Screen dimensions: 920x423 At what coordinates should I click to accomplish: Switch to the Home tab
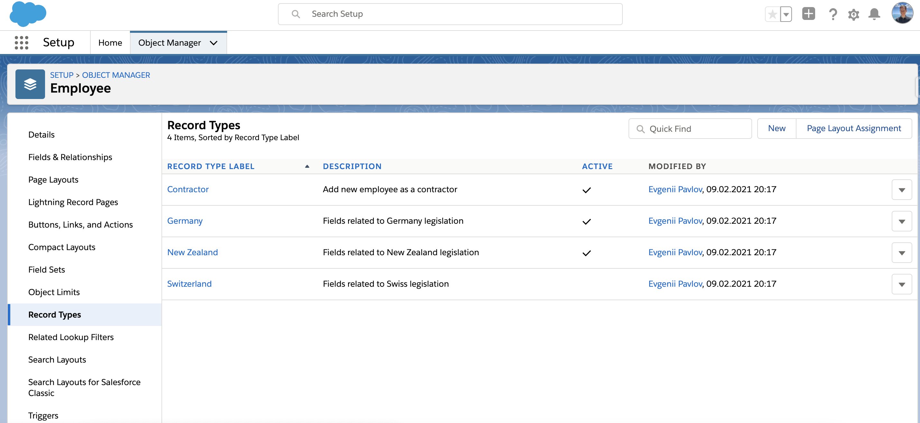coord(110,43)
